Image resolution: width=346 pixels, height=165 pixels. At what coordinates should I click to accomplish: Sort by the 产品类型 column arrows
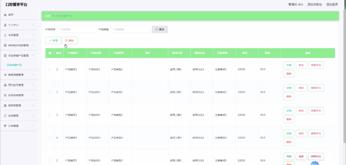[126, 53]
